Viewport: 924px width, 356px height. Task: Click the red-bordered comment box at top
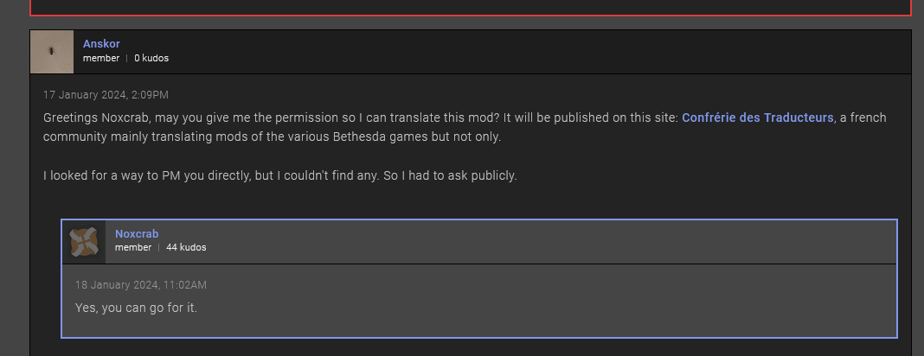[x=470, y=7]
